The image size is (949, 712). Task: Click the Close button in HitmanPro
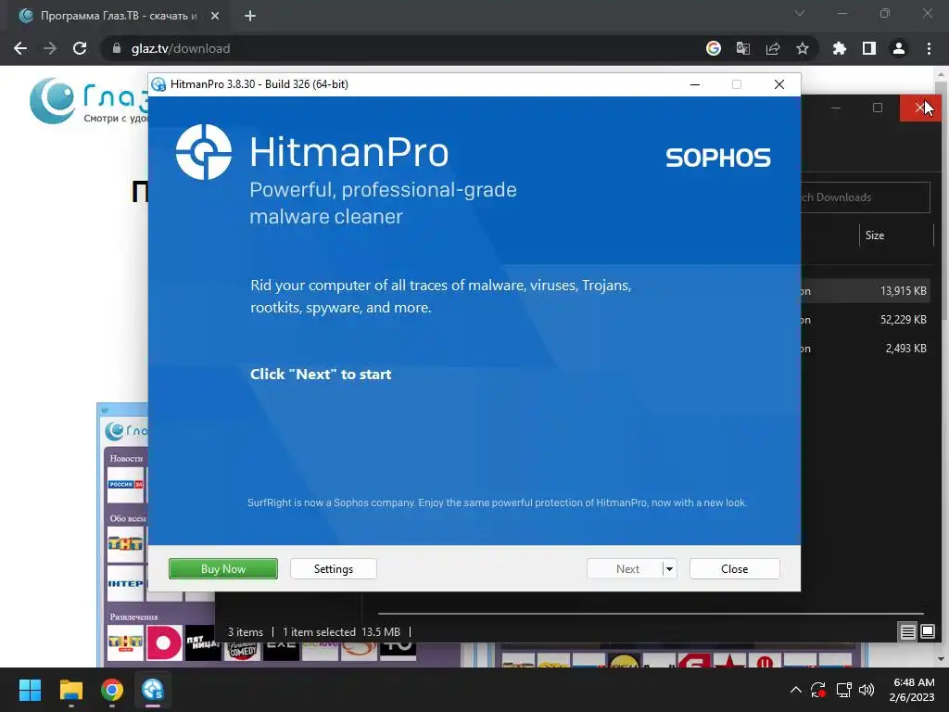[734, 568]
